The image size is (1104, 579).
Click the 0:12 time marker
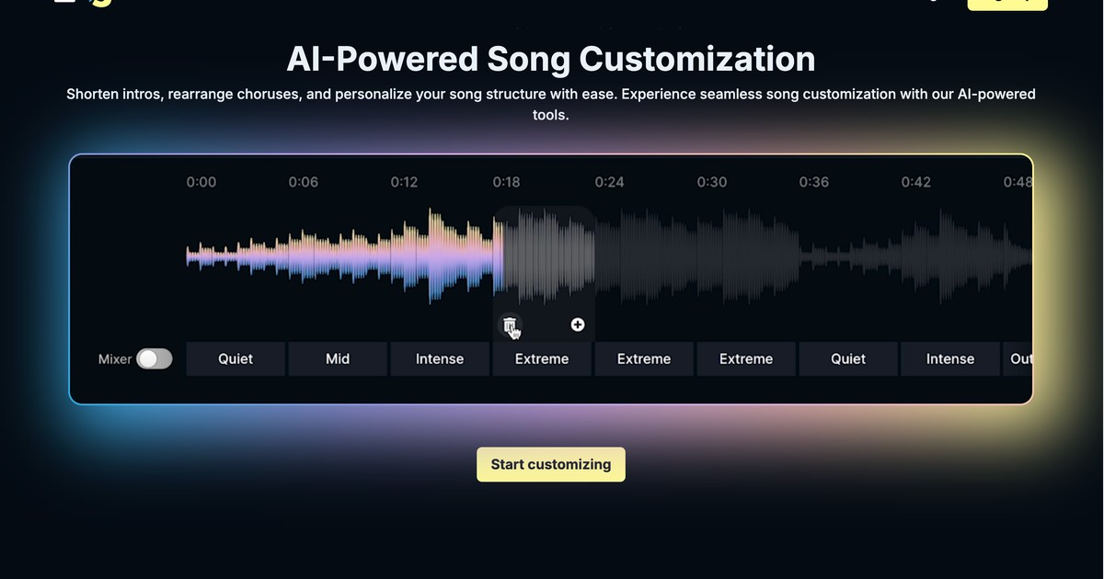(405, 182)
